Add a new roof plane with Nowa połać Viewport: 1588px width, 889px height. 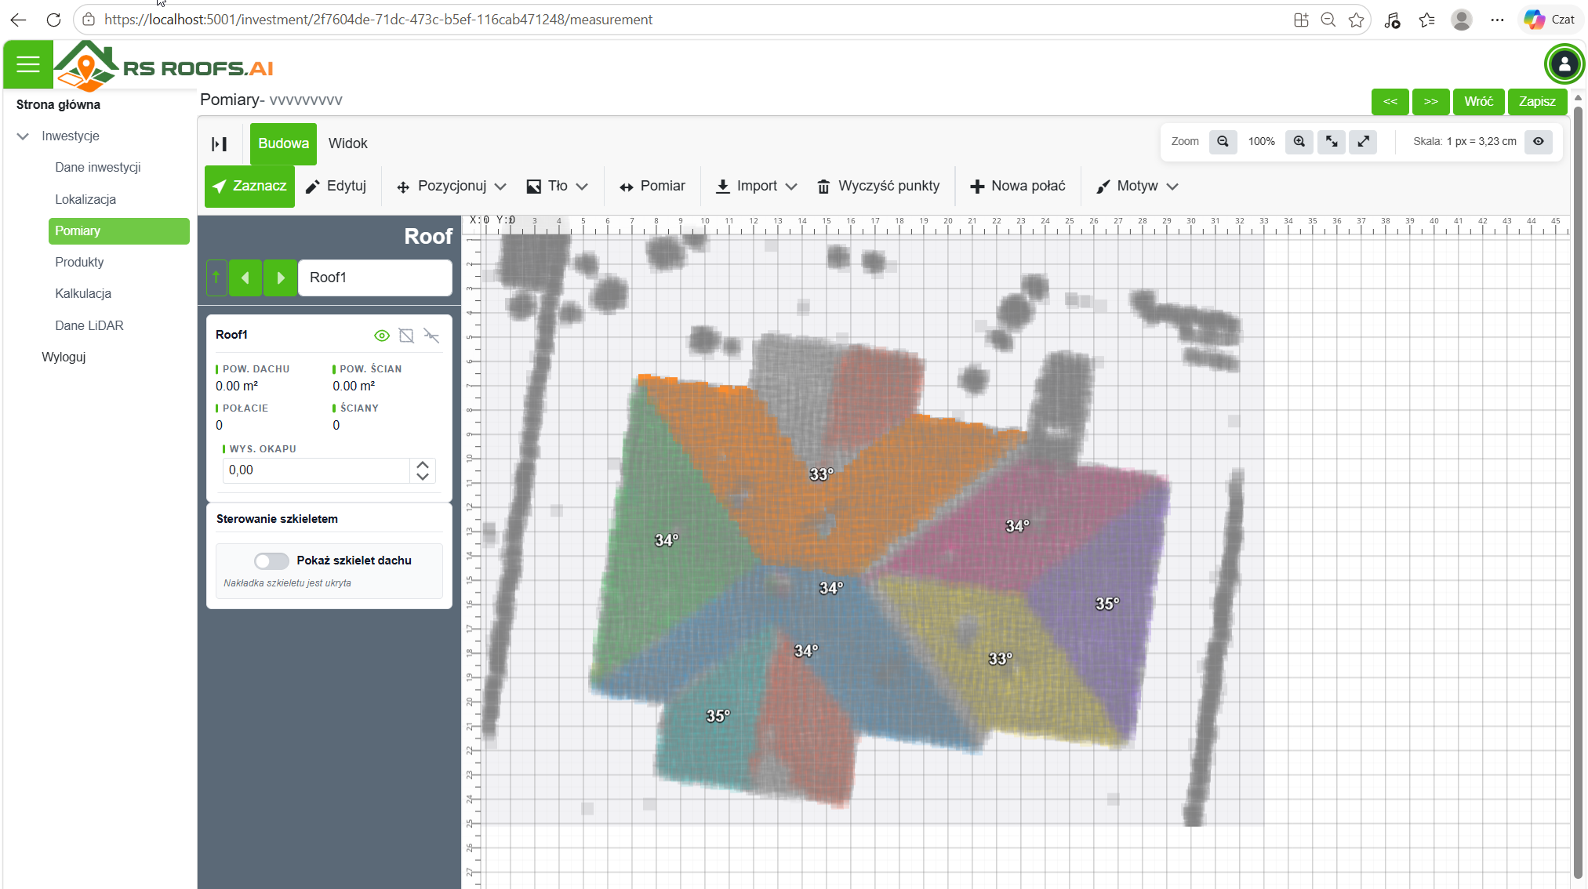point(1018,187)
